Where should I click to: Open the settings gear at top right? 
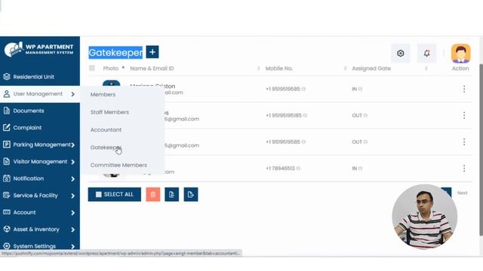coord(401,53)
